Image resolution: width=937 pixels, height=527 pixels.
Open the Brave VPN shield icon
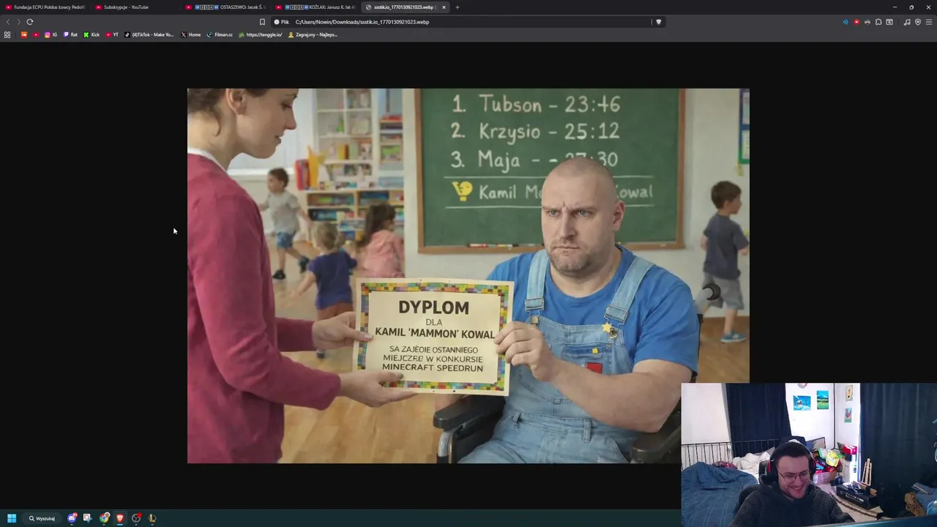(918, 22)
